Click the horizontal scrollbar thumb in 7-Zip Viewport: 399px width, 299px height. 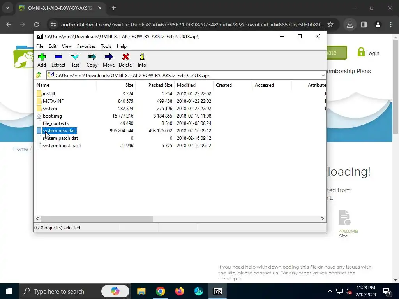point(97,219)
